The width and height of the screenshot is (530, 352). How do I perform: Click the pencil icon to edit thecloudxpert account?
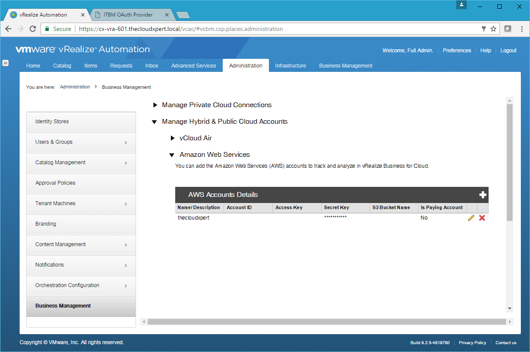pyautogui.click(x=471, y=218)
